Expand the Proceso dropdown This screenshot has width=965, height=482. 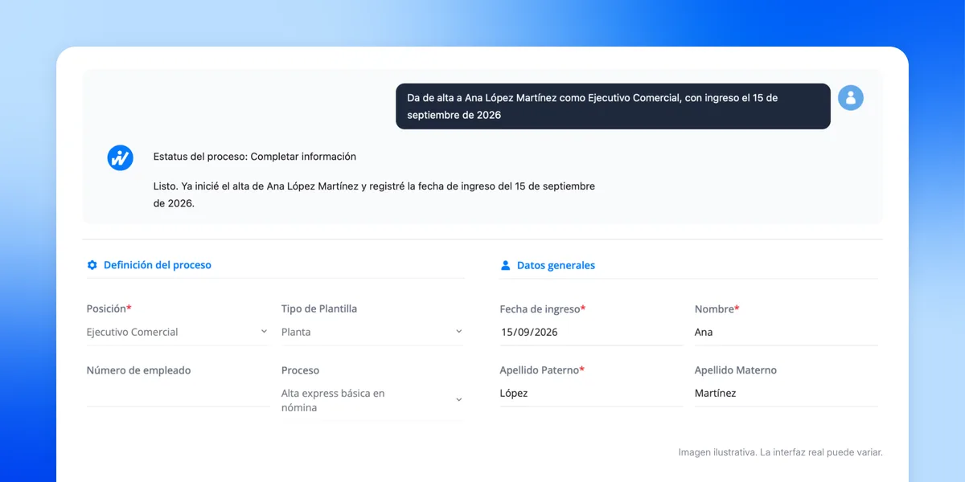tap(372, 400)
